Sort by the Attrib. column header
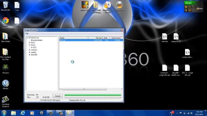This screenshot has height=116, width=207. (106, 38)
